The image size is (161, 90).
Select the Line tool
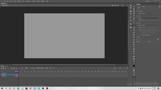point(134,23)
